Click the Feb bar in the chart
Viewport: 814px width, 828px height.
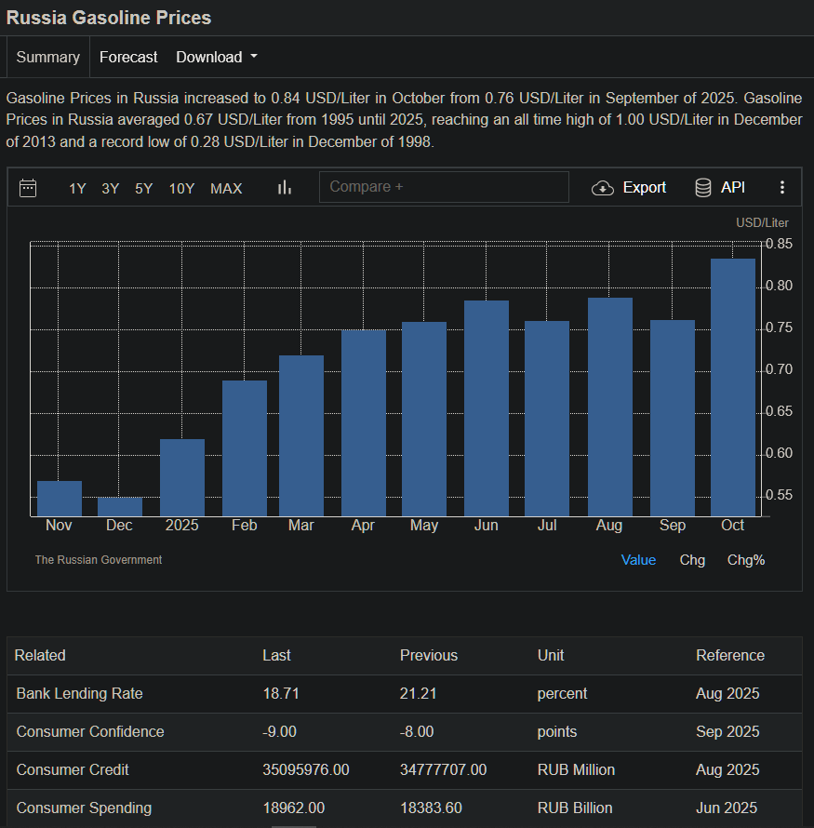pos(245,448)
